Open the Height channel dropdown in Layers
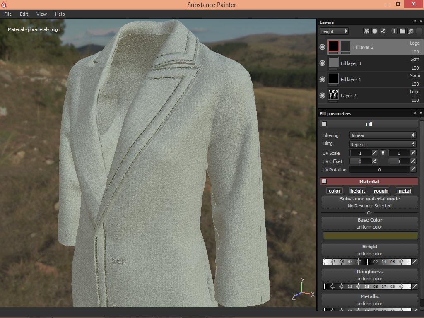The height and width of the screenshot is (318, 424). (x=334, y=31)
